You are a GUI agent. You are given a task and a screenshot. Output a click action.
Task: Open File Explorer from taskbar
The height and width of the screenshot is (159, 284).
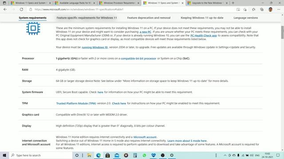(89, 155)
